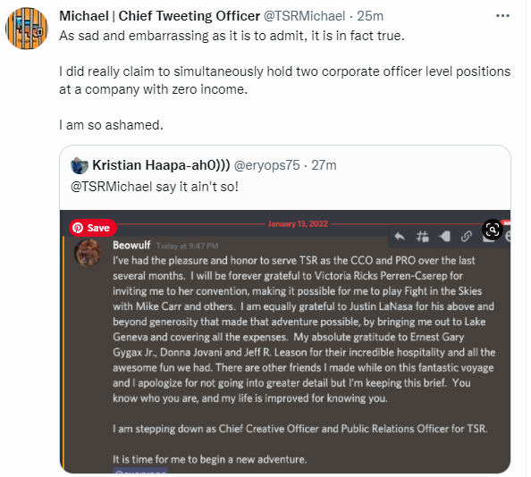Click the Beowulf username in Discord

click(x=131, y=246)
